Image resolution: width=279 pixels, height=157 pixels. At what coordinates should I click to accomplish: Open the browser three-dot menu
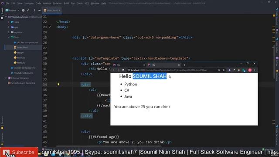click(255, 70)
